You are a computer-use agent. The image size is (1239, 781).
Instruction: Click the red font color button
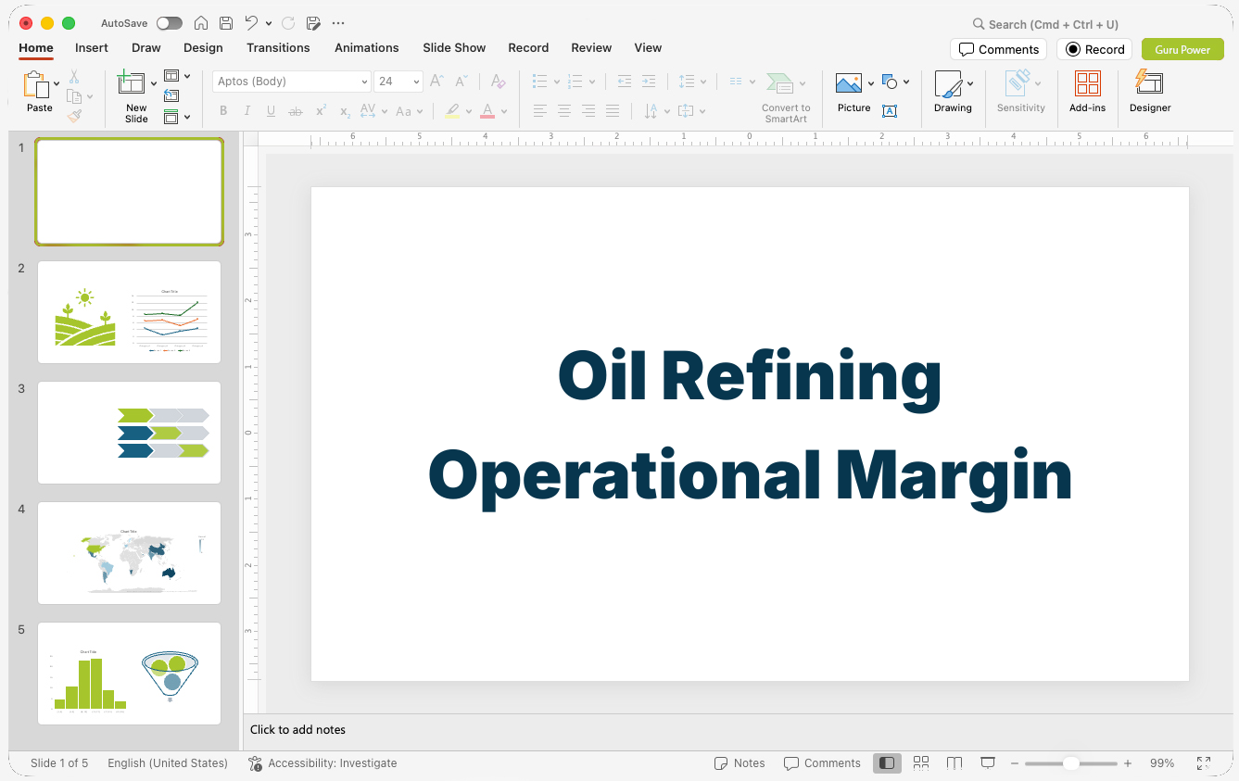[x=487, y=111]
